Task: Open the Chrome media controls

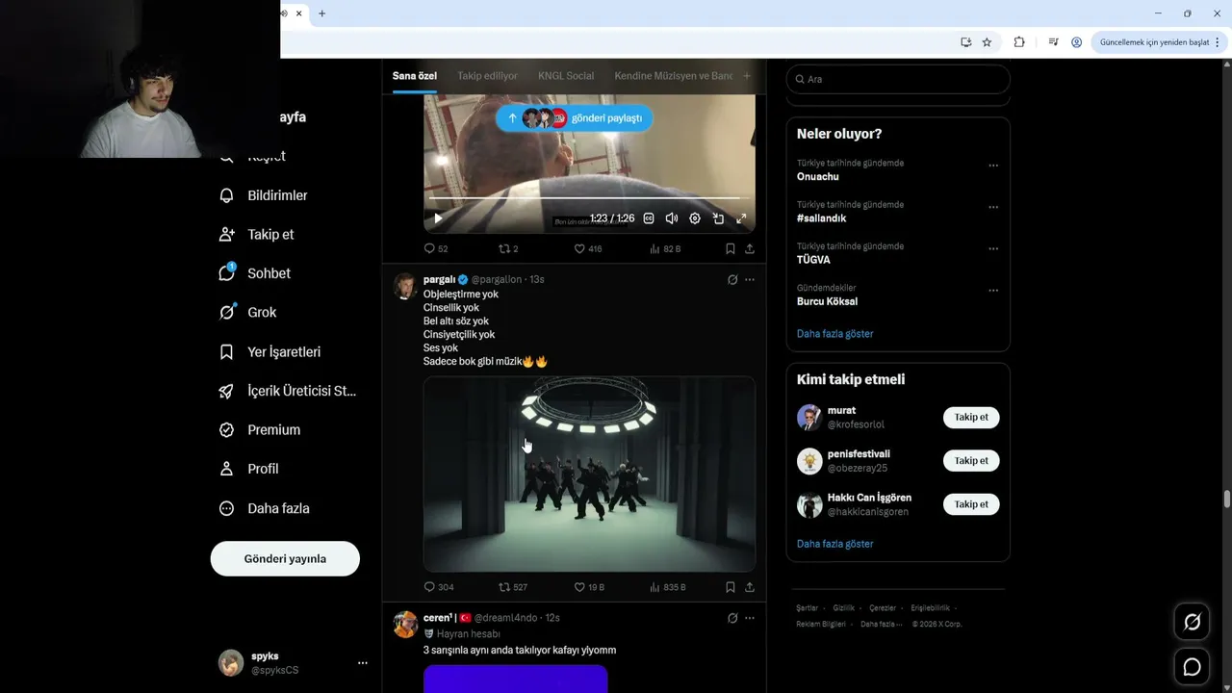Action: click(x=1054, y=42)
